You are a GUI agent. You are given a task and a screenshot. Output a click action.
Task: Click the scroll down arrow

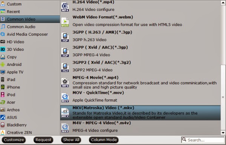tap(223, 133)
